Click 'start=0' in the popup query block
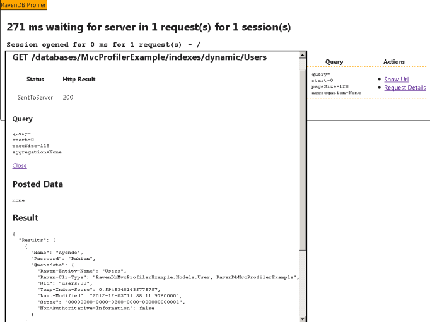 coord(23,140)
